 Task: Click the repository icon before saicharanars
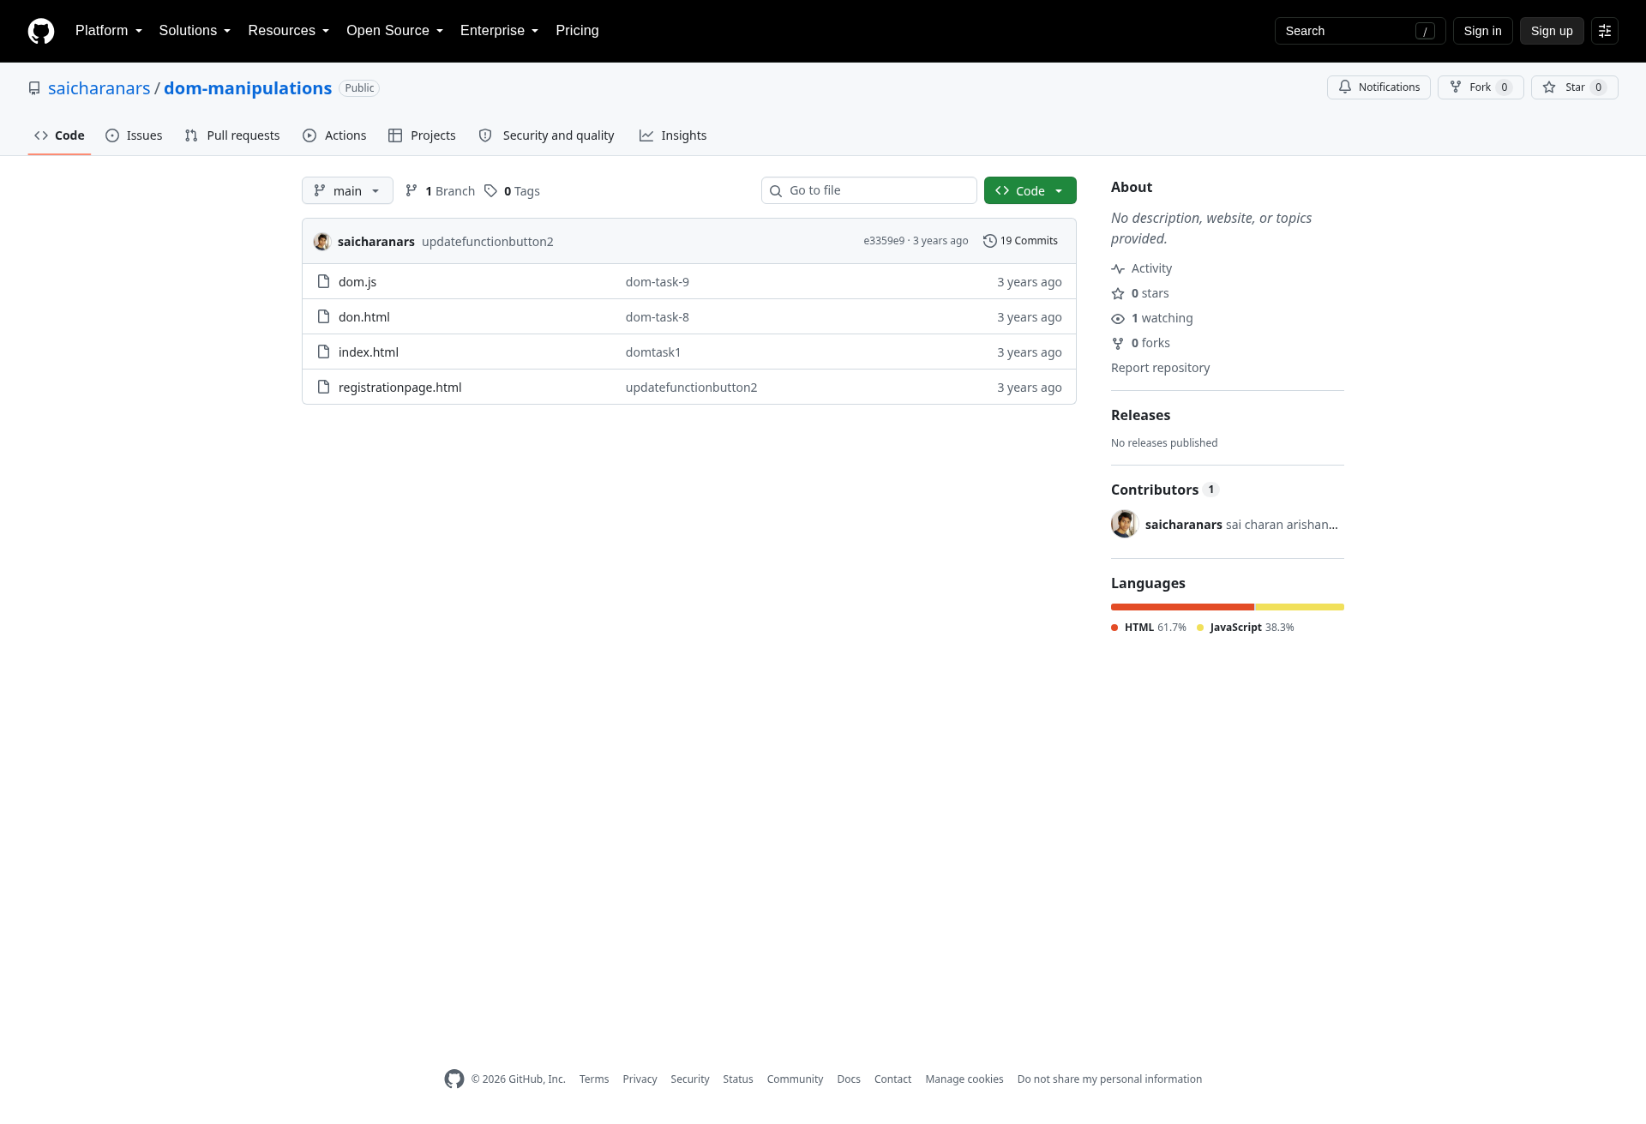pyautogui.click(x=34, y=88)
